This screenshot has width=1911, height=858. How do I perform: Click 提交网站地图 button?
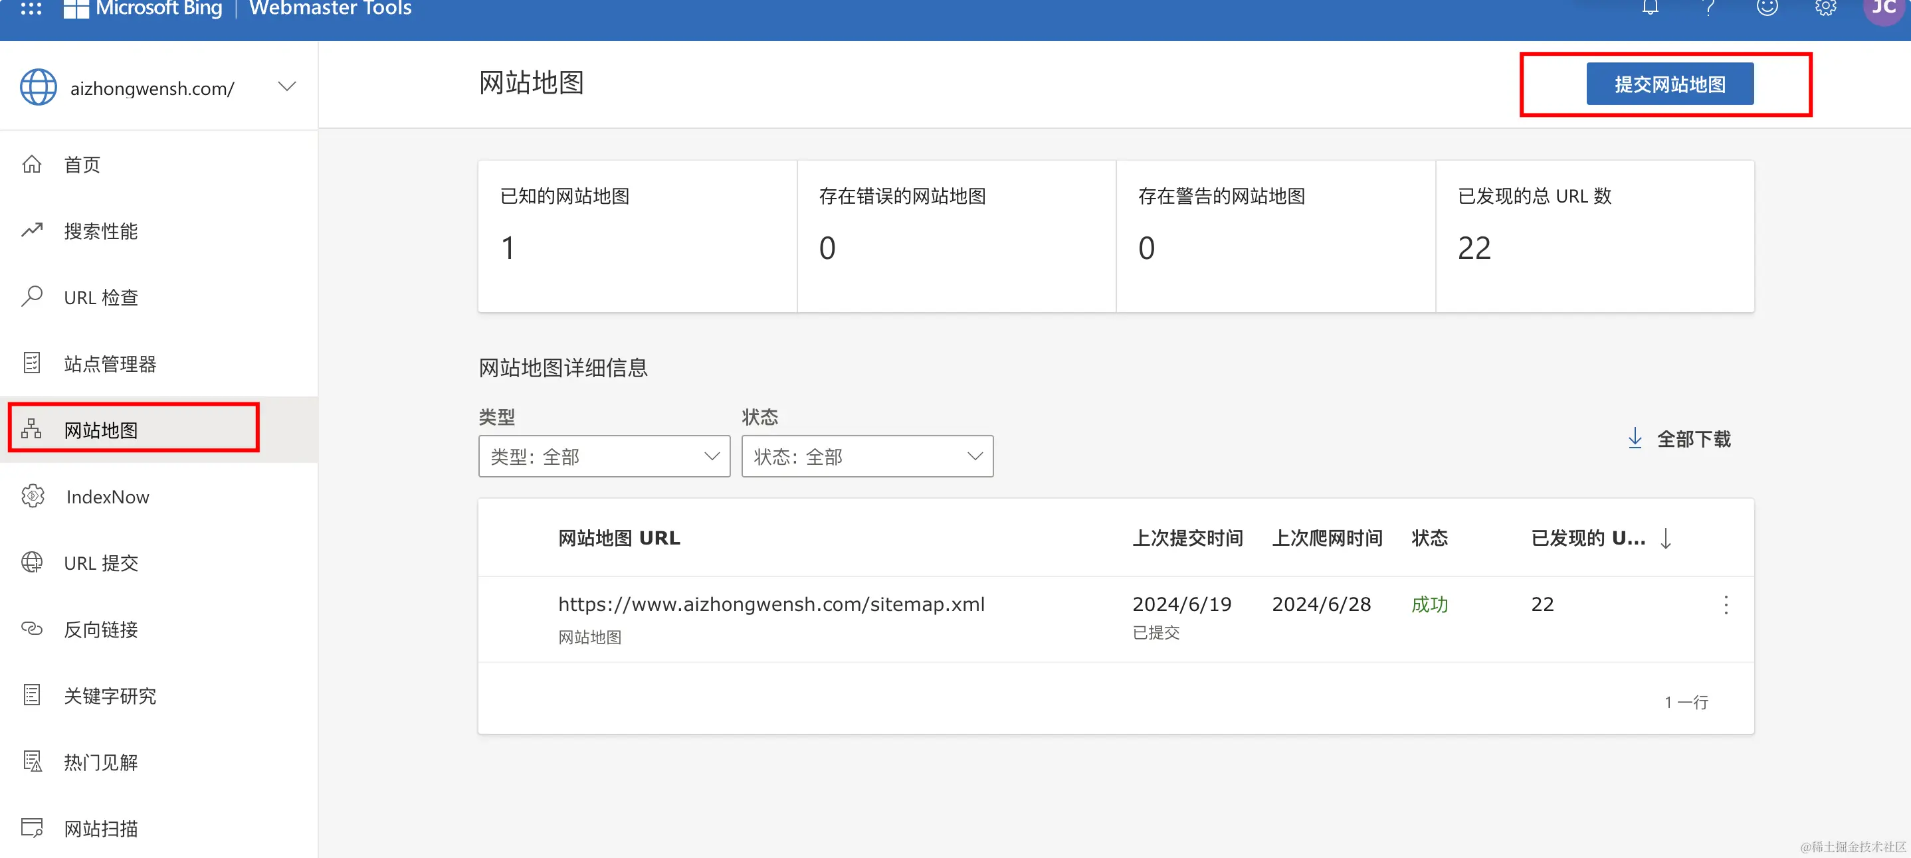[x=1669, y=84]
